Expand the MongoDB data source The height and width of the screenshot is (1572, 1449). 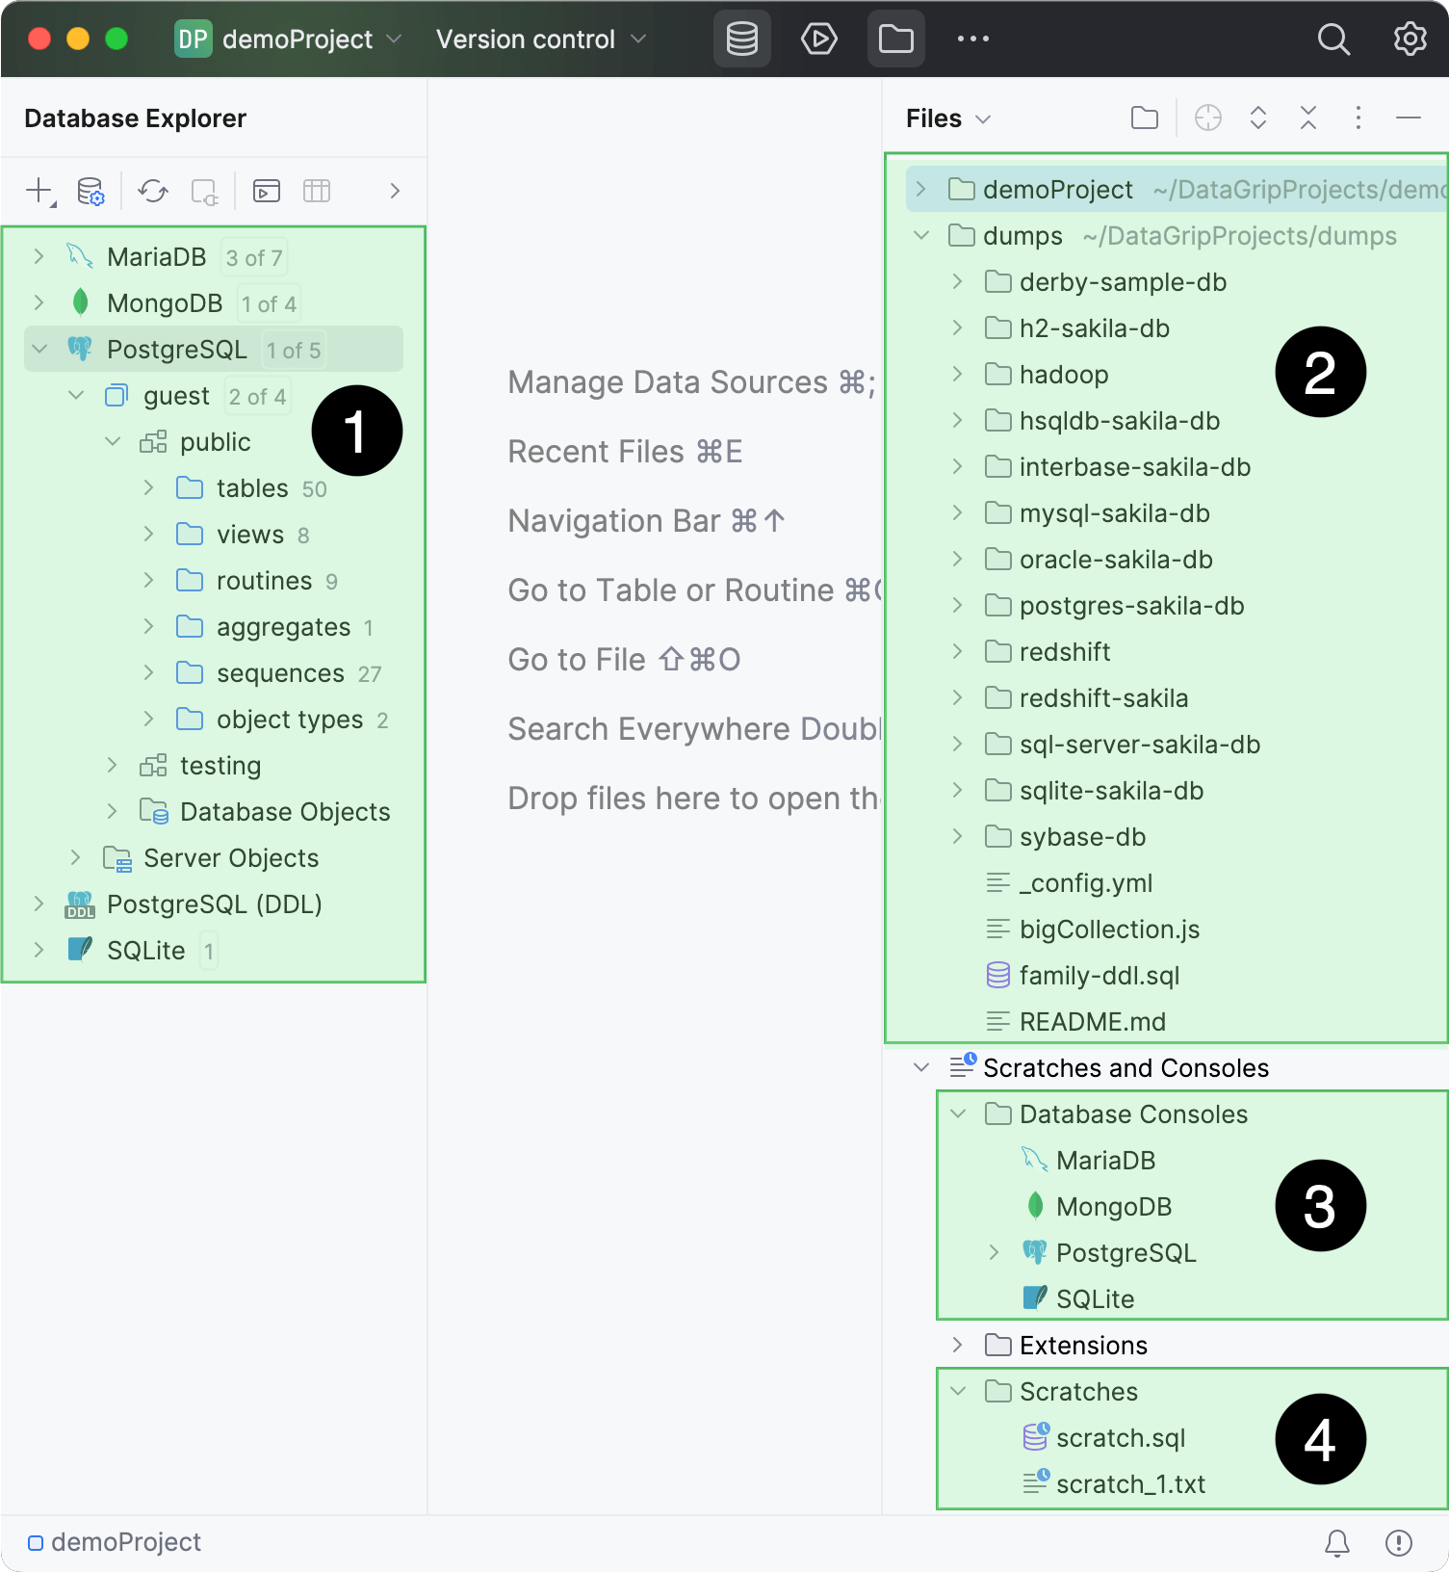(39, 302)
